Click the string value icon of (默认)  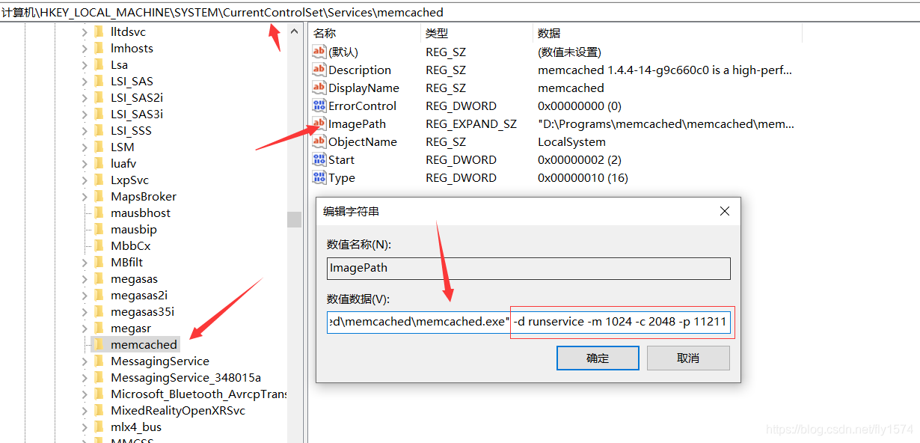click(319, 52)
